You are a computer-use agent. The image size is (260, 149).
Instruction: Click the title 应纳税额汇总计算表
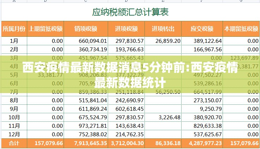tap(130, 12)
